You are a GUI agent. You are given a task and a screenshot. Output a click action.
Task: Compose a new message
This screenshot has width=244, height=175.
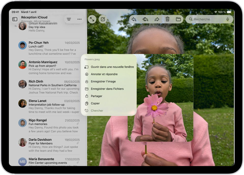coord(103,19)
